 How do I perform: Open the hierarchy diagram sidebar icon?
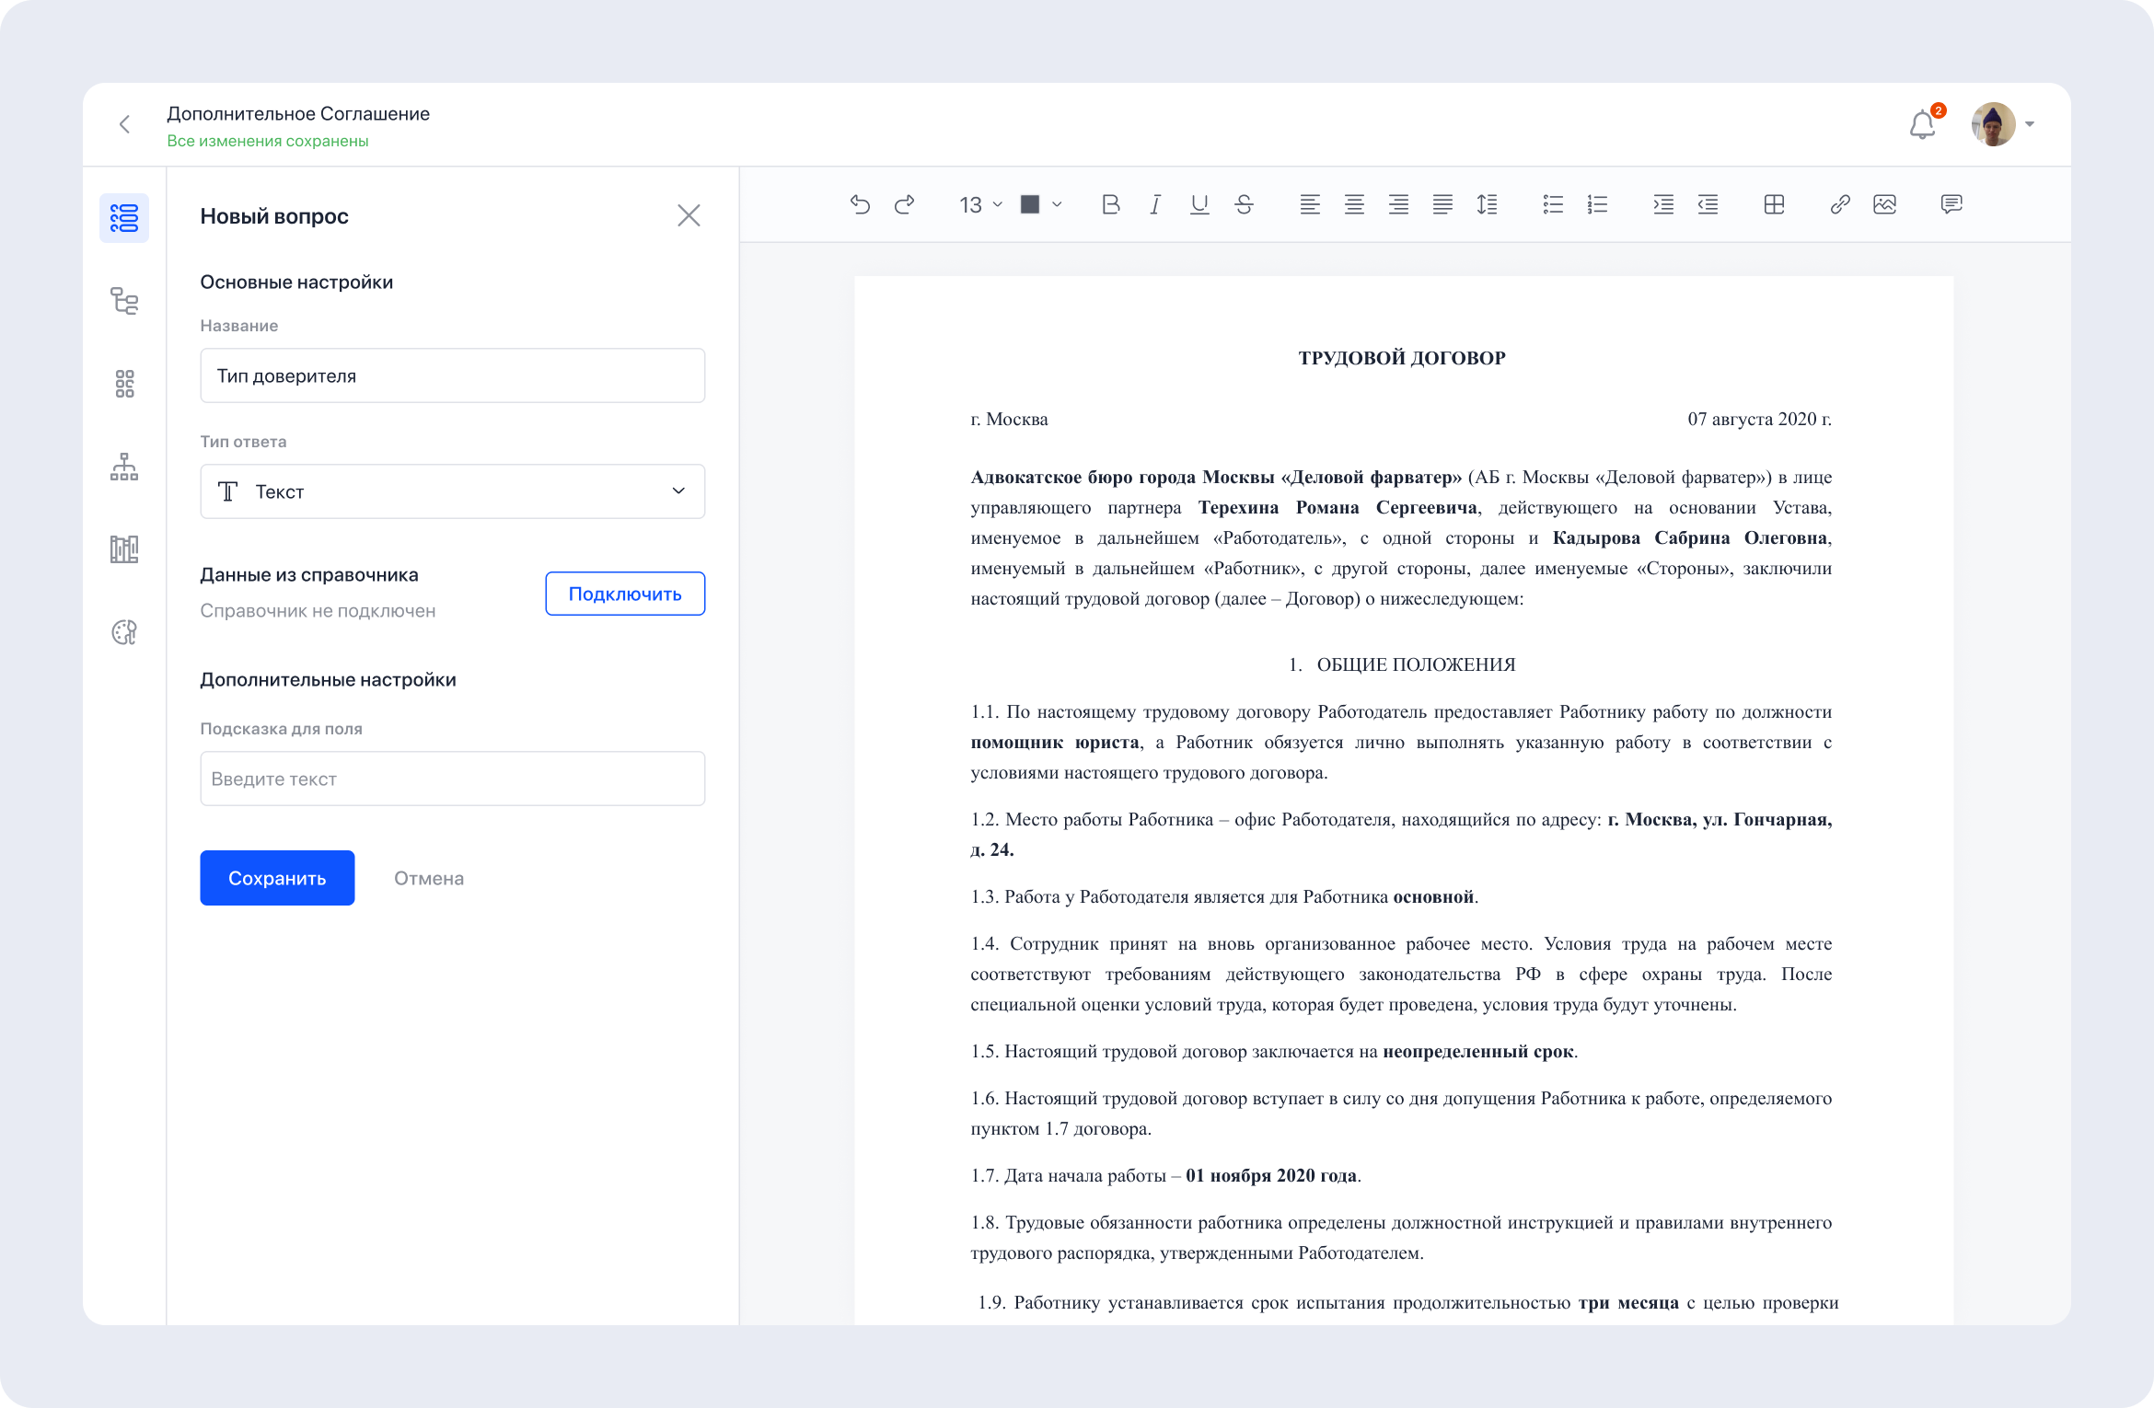point(124,467)
